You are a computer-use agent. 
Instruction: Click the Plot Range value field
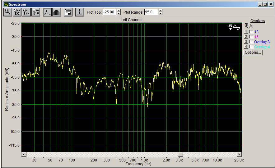point(151,12)
